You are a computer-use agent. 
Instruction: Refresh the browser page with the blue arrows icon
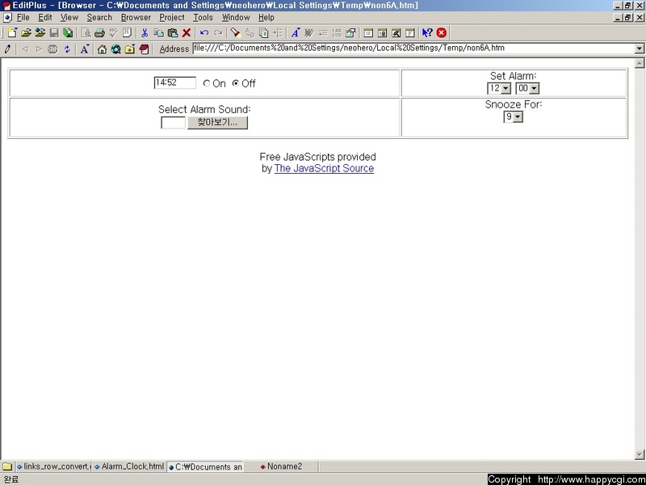pyautogui.click(x=67, y=49)
